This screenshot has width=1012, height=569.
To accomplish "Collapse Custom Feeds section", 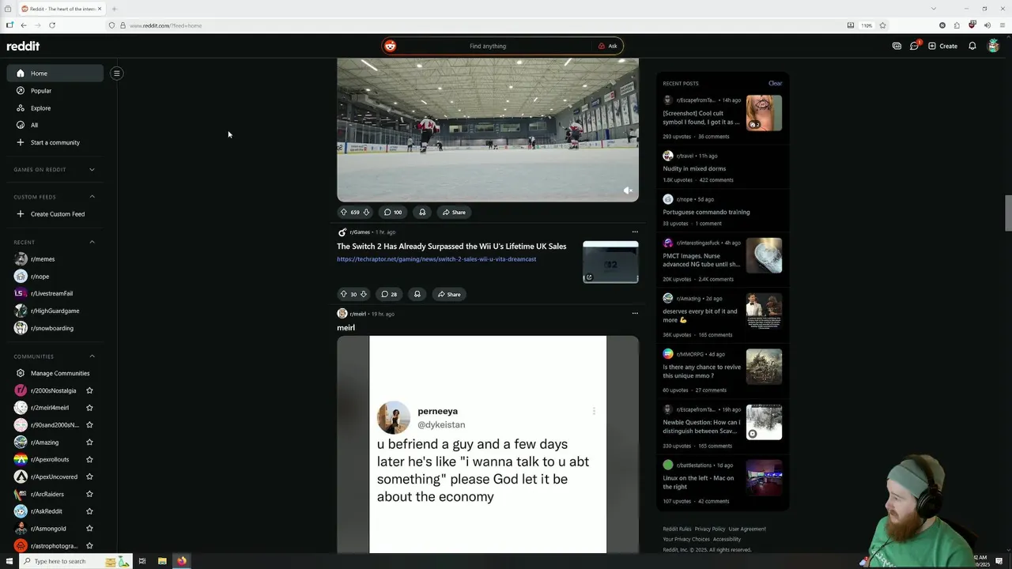I will pos(92,197).
